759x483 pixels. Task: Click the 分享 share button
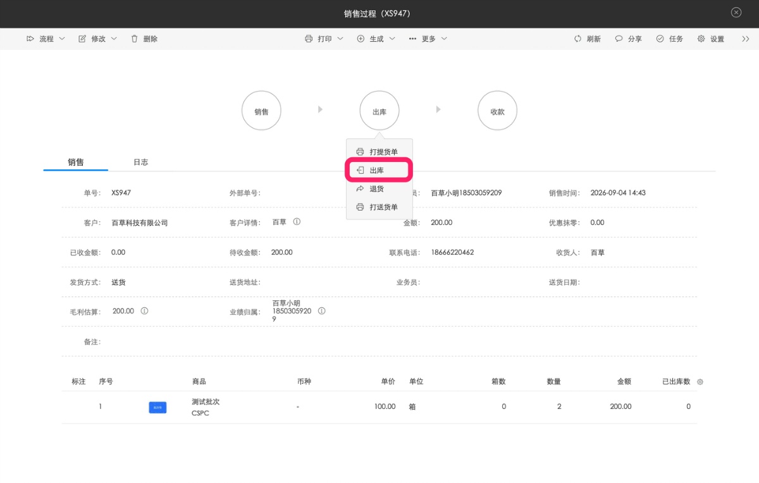click(628, 39)
